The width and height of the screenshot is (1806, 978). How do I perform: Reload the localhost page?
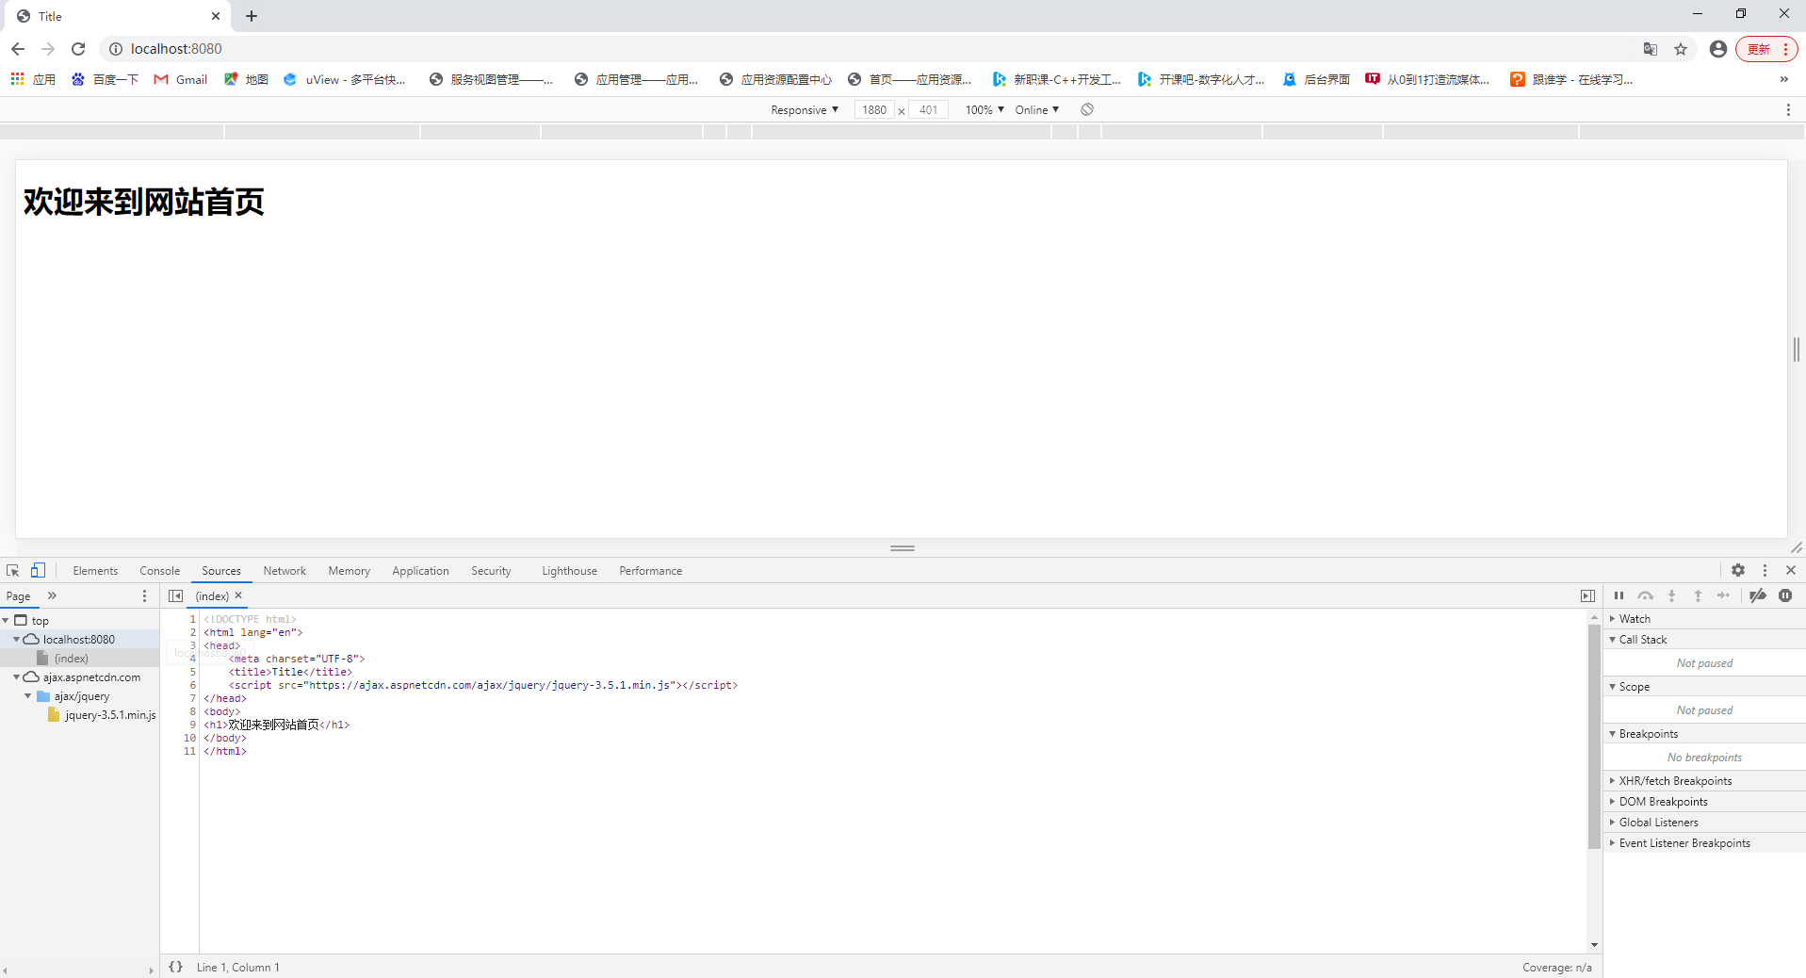tap(78, 49)
